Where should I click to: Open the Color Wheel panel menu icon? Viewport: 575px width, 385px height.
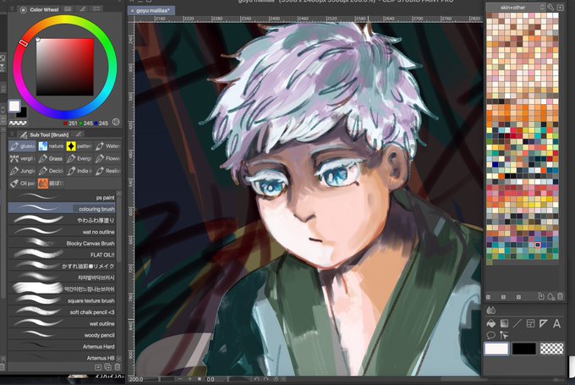point(13,9)
